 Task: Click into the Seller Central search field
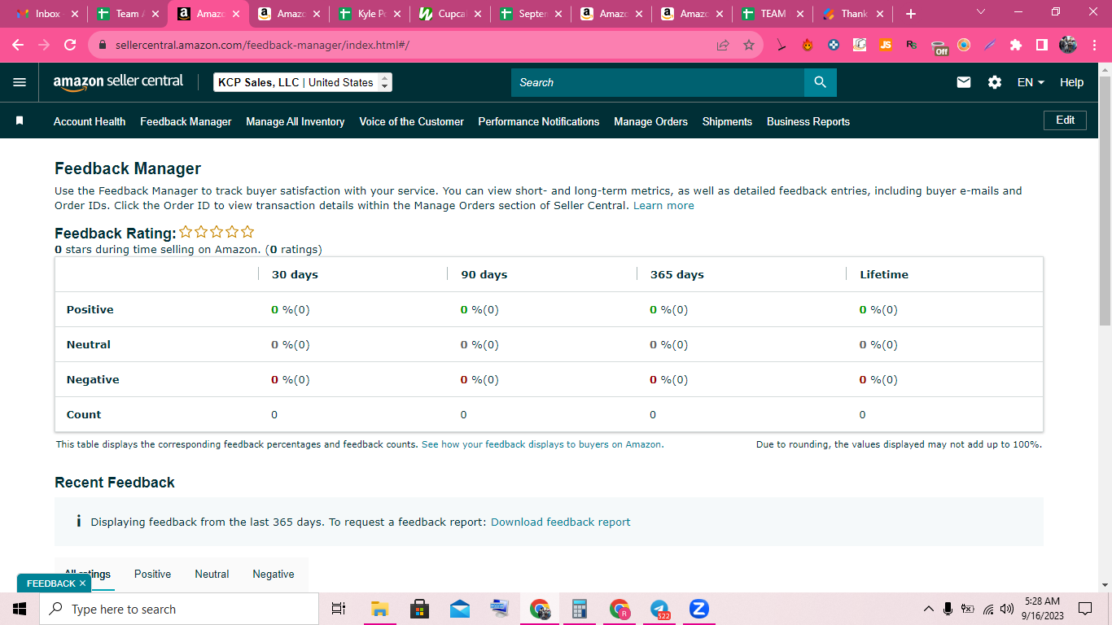pos(658,82)
